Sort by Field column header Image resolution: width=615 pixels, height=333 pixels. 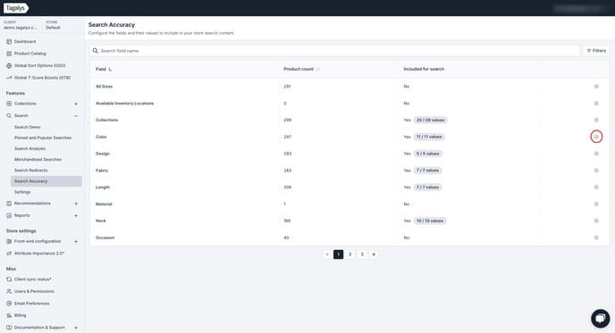104,70
